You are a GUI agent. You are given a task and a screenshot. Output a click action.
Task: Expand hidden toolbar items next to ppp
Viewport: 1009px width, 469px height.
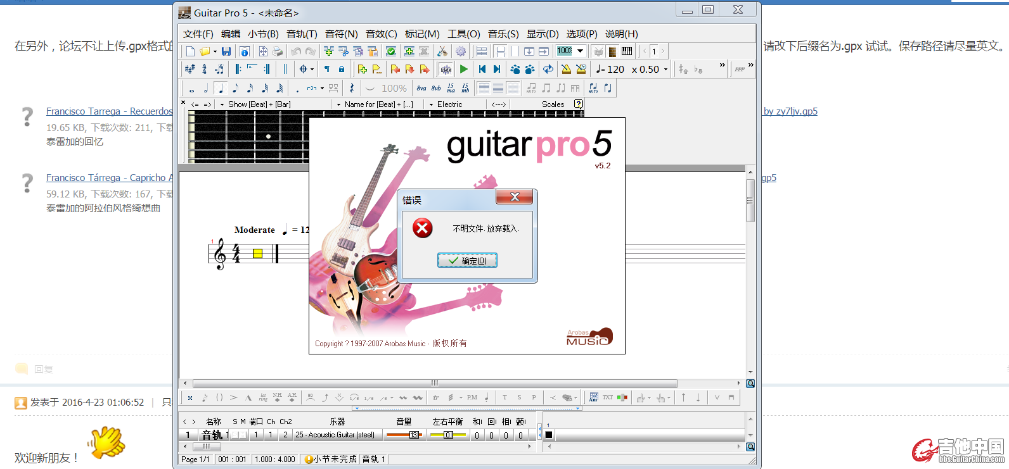pos(750,65)
